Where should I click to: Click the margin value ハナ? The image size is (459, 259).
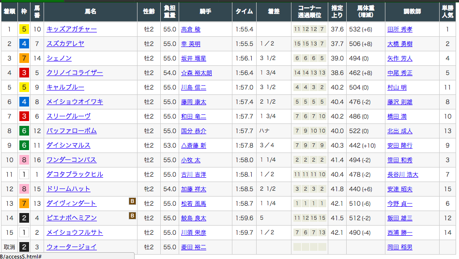(x=264, y=131)
